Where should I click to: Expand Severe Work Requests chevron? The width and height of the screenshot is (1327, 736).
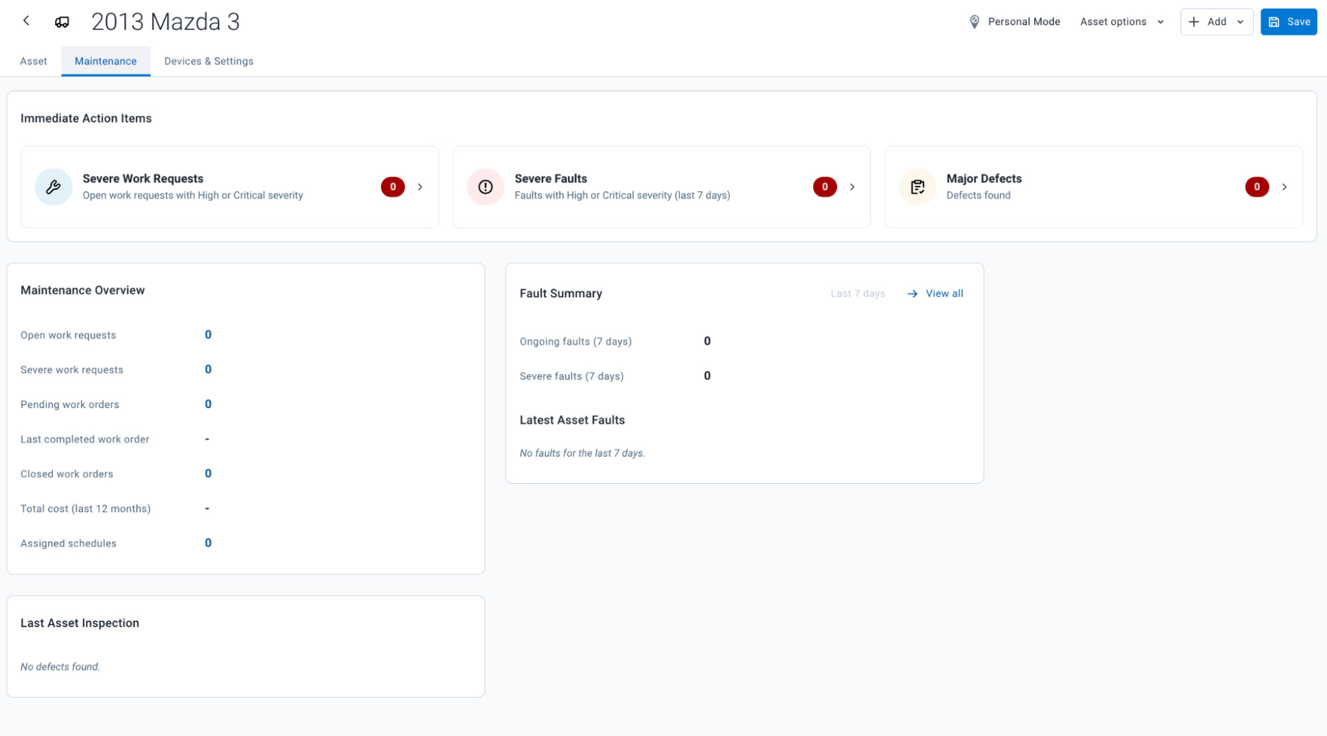[420, 187]
